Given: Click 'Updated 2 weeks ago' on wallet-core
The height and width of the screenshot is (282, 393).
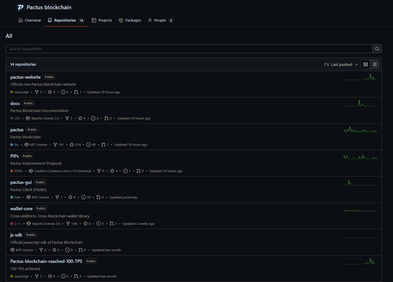Looking at the screenshot, I should click(x=139, y=224).
